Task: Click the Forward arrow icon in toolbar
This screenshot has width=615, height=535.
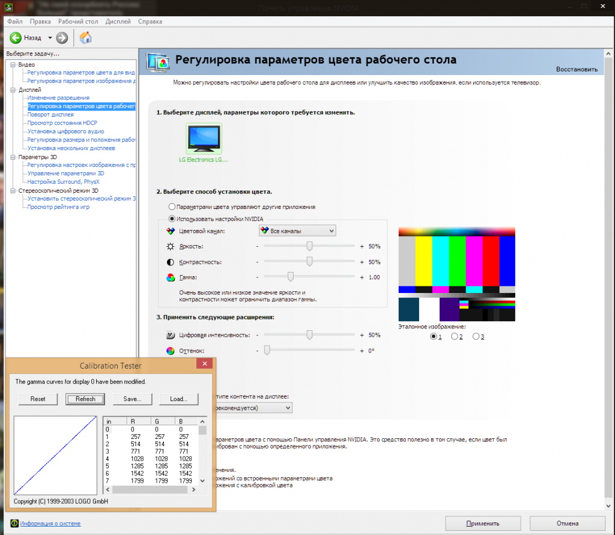Action: pos(62,38)
